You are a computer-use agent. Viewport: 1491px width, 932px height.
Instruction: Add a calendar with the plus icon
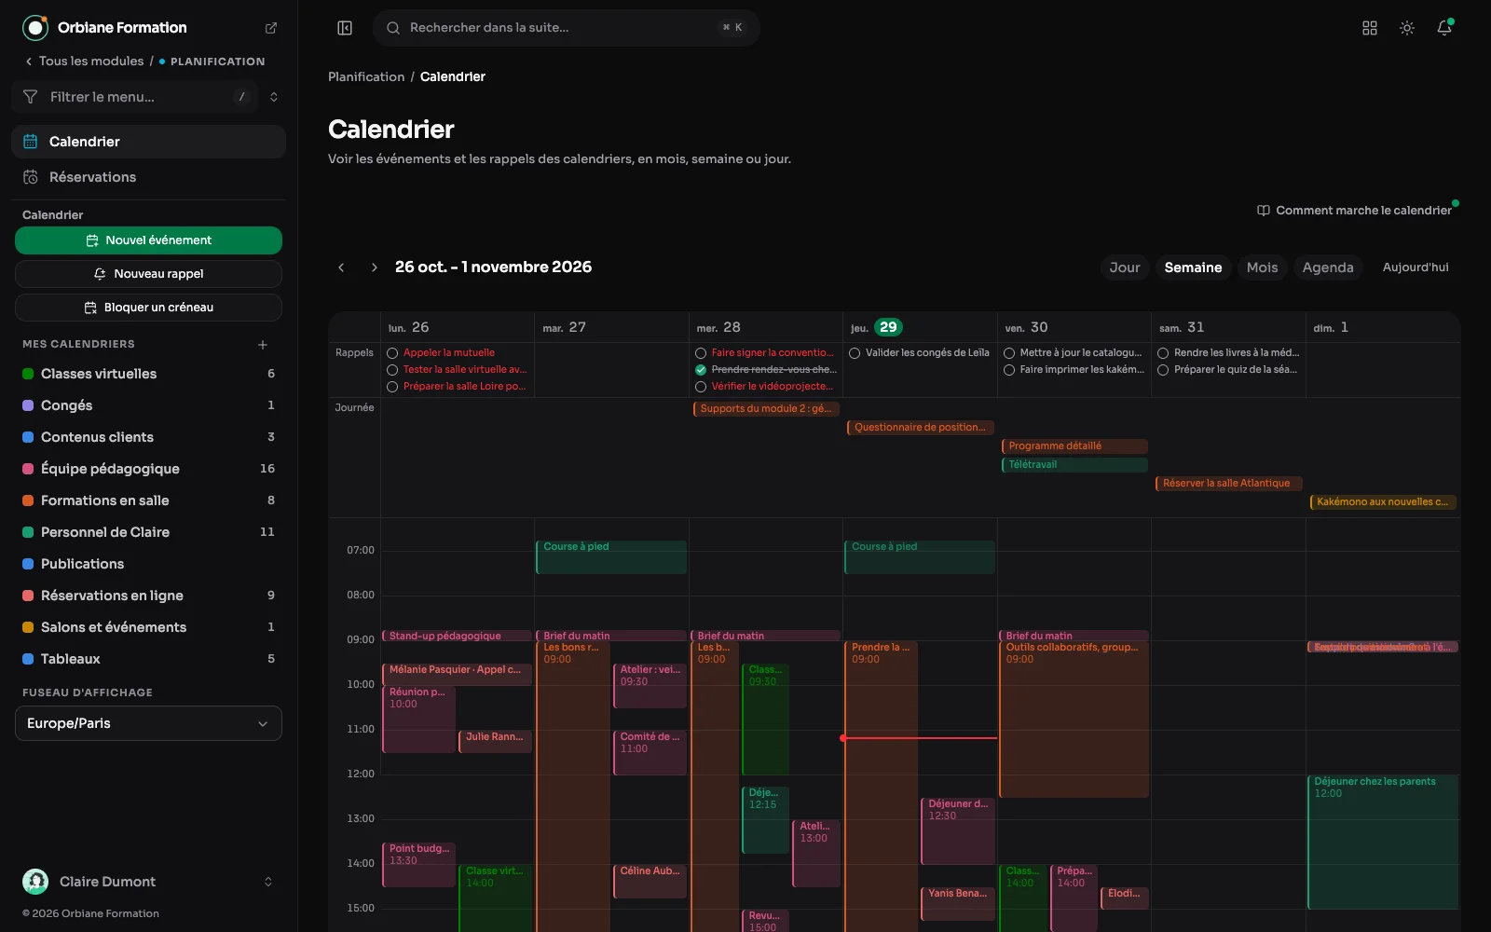263,345
